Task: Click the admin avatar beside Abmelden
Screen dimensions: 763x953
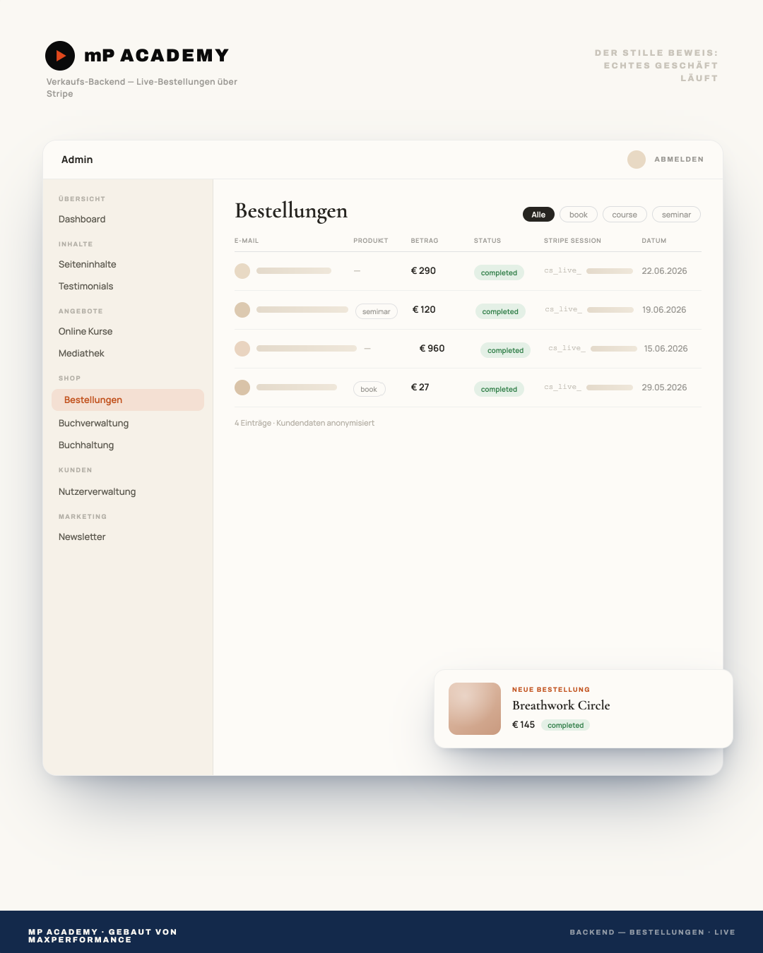Action: coord(637,160)
